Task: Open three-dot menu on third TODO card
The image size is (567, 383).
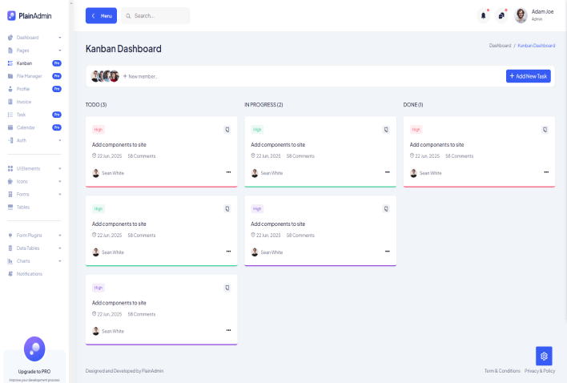Action: [228, 330]
